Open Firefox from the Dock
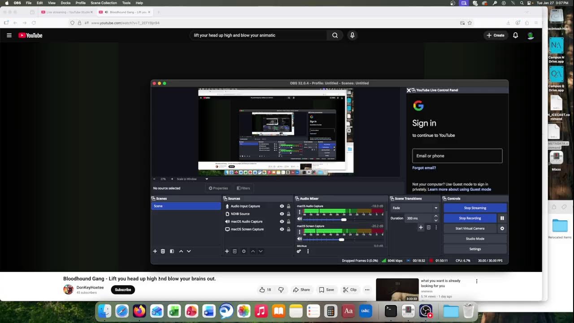 click(139, 311)
